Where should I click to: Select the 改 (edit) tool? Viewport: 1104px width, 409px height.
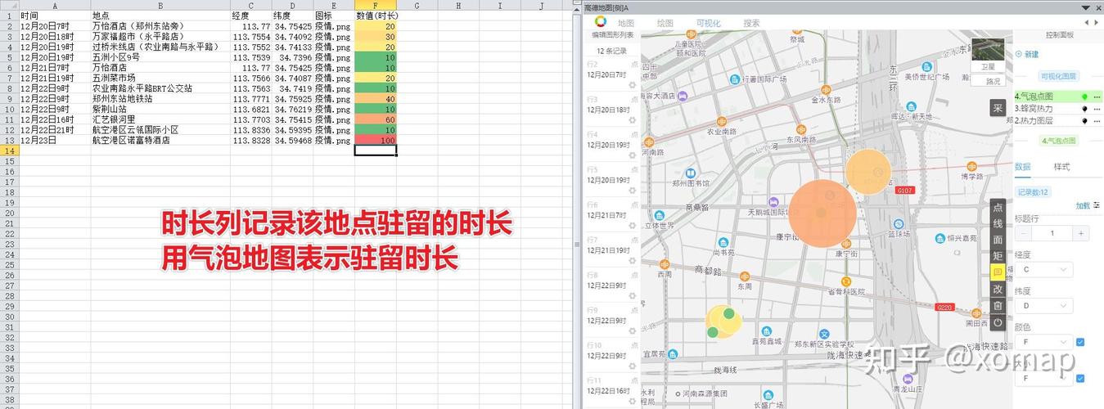[x=998, y=289]
